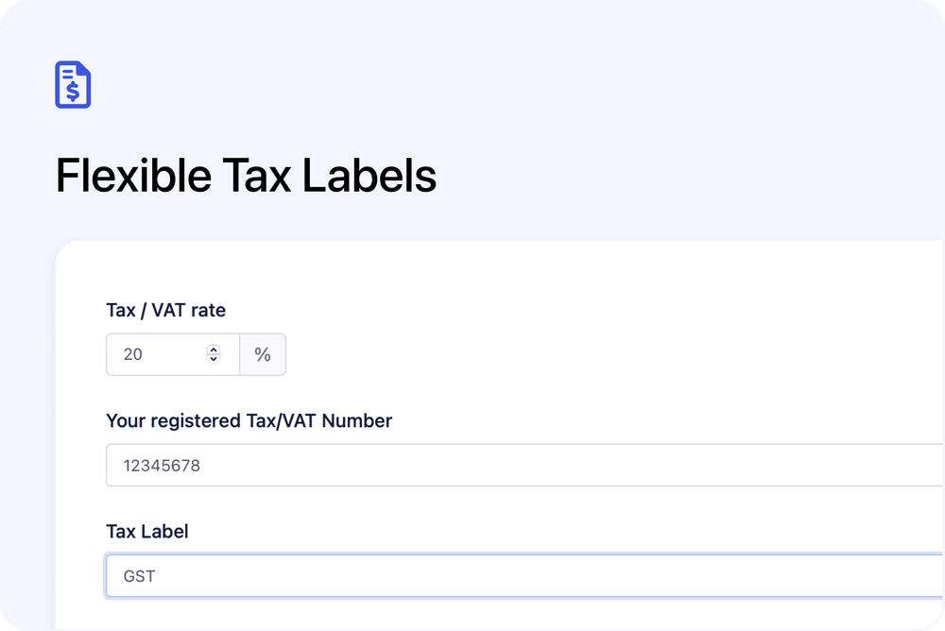Viewport: 945px width, 631px height.
Task: Focus the registered Tax/VAT Number field
Action: coord(378,465)
